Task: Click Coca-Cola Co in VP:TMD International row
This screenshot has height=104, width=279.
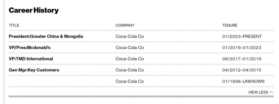Action: pos(130,59)
